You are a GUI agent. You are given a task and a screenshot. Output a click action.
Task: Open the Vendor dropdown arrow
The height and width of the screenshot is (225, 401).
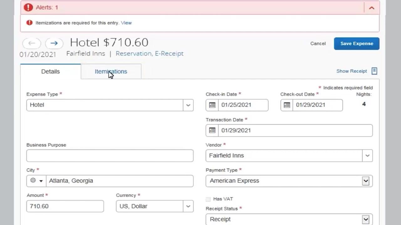pyautogui.click(x=367, y=156)
